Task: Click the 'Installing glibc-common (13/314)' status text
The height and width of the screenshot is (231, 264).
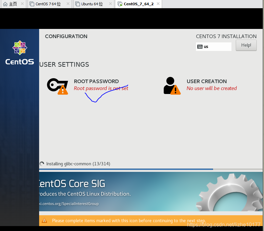Action: click(x=78, y=164)
